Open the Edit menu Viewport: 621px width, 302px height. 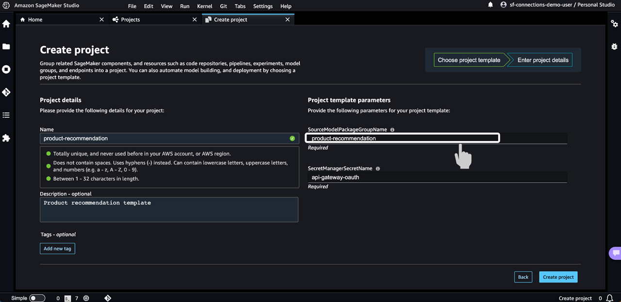point(148,6)
